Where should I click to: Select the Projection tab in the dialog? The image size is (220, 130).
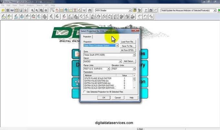point(87,37)
